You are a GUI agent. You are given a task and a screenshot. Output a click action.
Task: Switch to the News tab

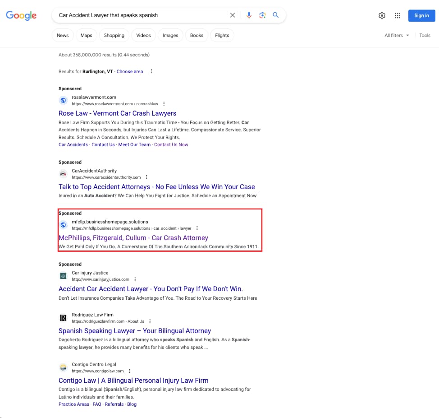coord(63,35)
